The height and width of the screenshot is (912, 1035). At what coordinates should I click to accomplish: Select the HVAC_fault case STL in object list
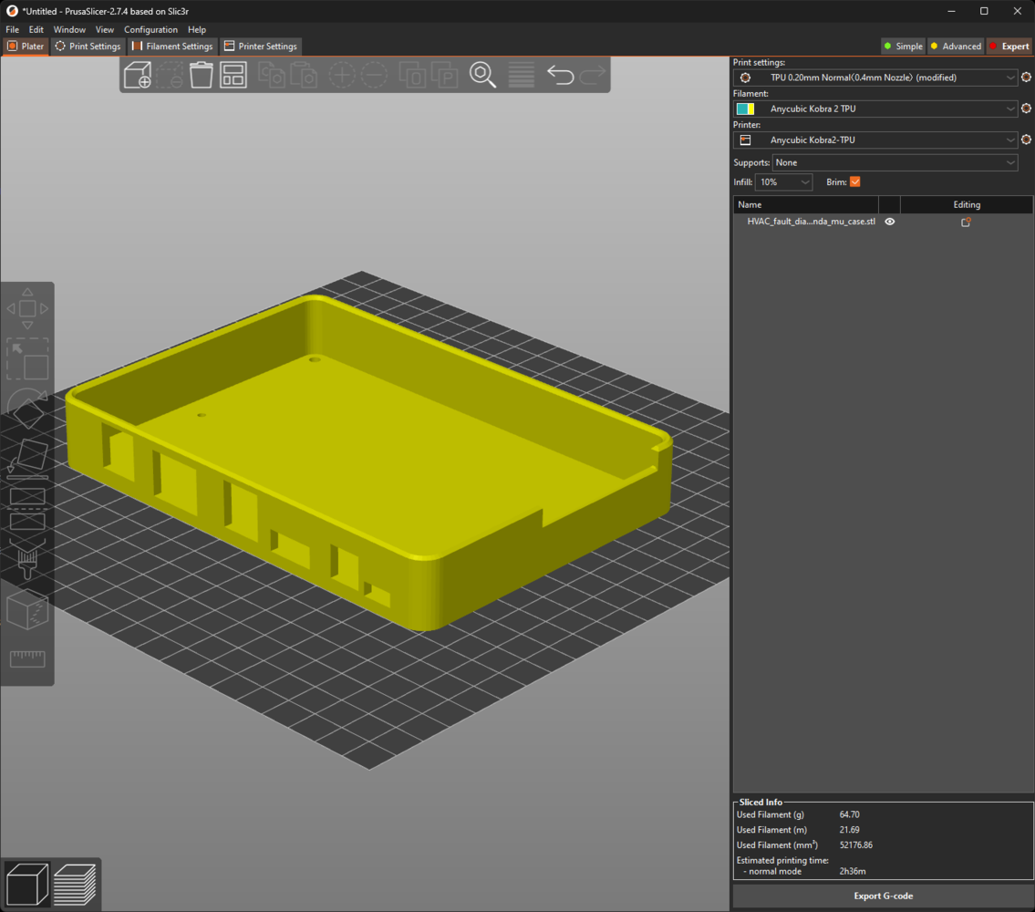pyautogui.click(x=811, y=222)
